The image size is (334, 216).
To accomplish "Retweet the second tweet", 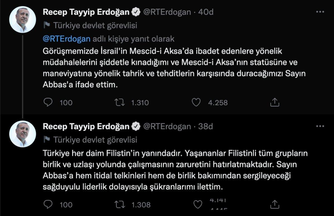I will (x=119, y=204).
